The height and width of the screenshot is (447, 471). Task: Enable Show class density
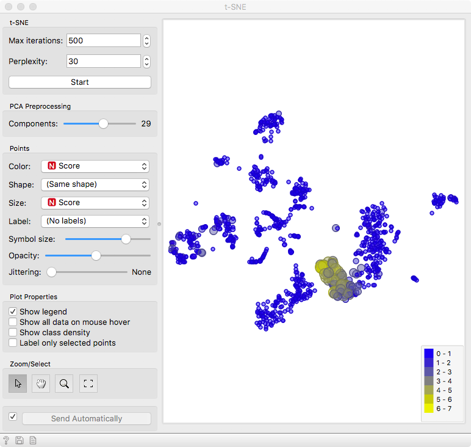(13, 332)
